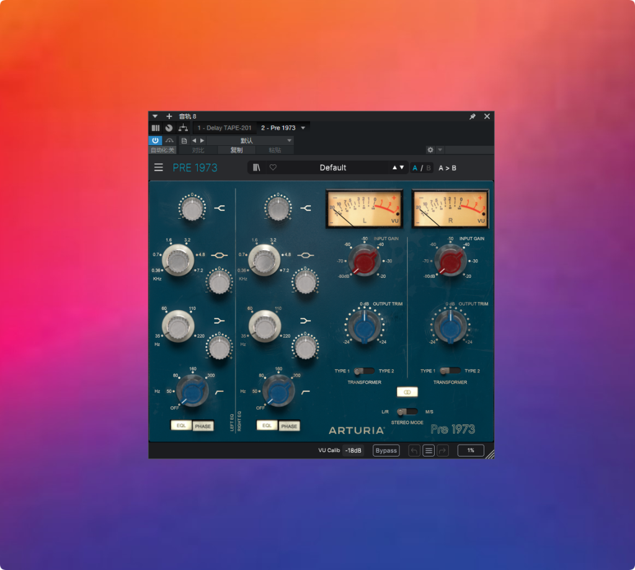Click the right blue OUTPUT TRIM knob
Viewport: 635px width, 570px height.
coord(450,326)
